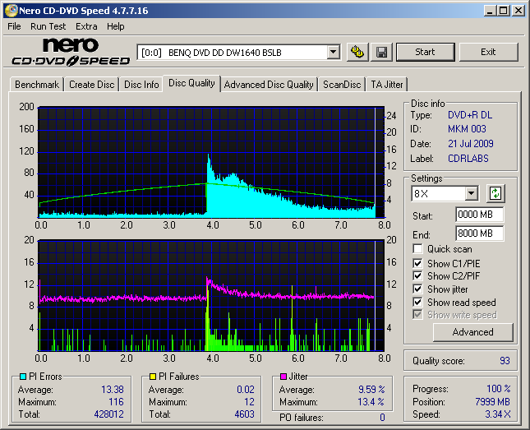Click Progress value 100 %

coord(499,388)
